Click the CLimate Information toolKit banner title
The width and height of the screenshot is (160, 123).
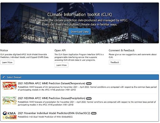(79, 14)
